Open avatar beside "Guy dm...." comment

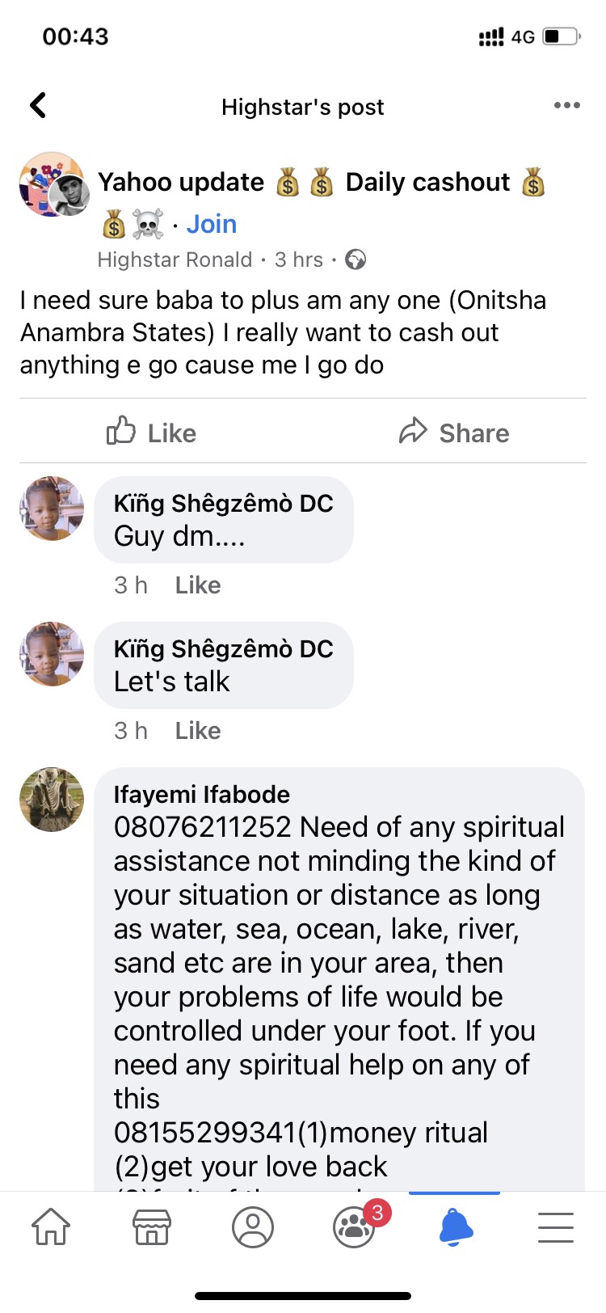coord(52,509)
